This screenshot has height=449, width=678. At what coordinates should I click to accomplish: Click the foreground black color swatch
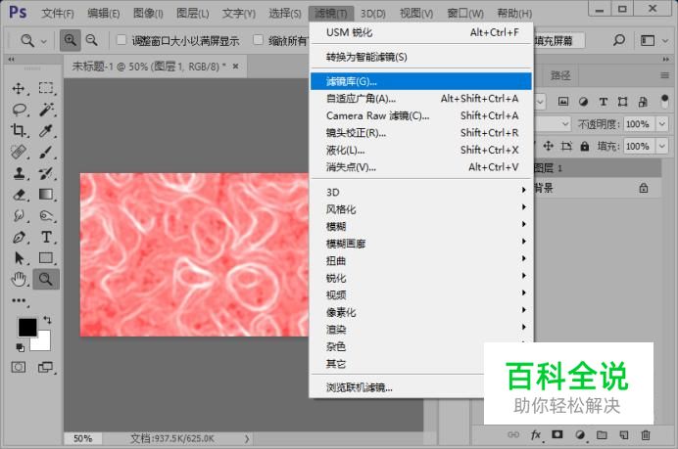point(27,328)
